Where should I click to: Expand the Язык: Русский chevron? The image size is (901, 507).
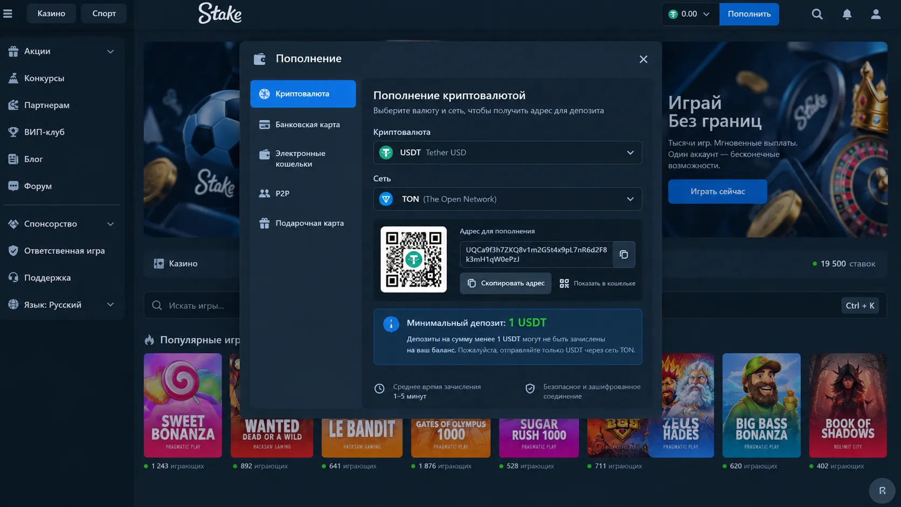click(x=110, y=304)
